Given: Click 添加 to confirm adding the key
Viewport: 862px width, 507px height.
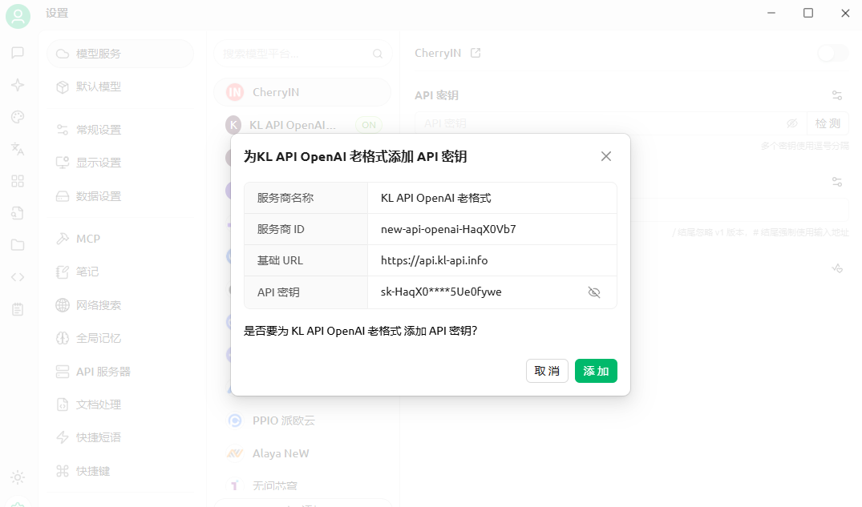Looking at the screenshot, I should tap(596, 371).
